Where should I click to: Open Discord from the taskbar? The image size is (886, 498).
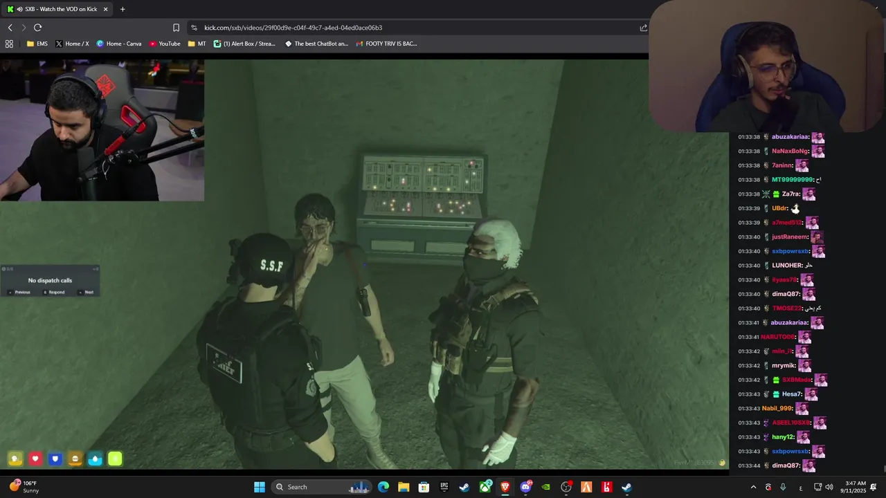525,487
